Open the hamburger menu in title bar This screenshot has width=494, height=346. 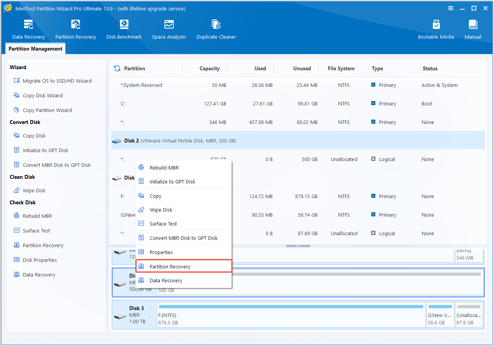(x=451, y=8)
